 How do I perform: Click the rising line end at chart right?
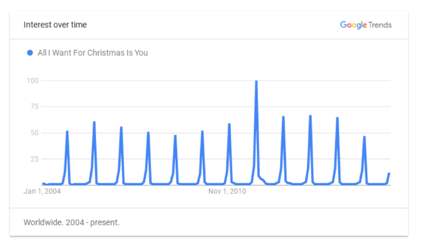click(389, 173)
